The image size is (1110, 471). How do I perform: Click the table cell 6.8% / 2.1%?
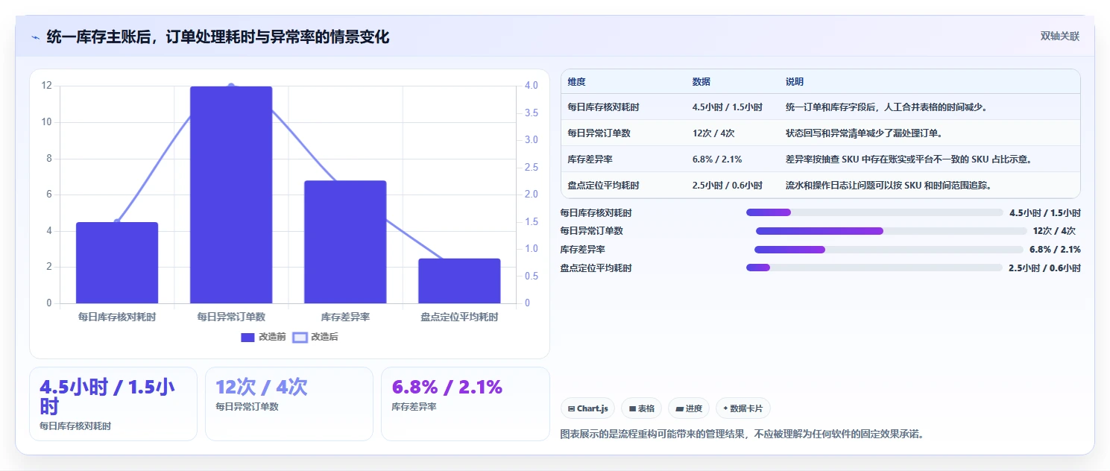point(717,159)
